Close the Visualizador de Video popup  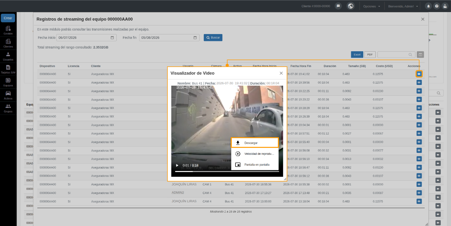281,73
